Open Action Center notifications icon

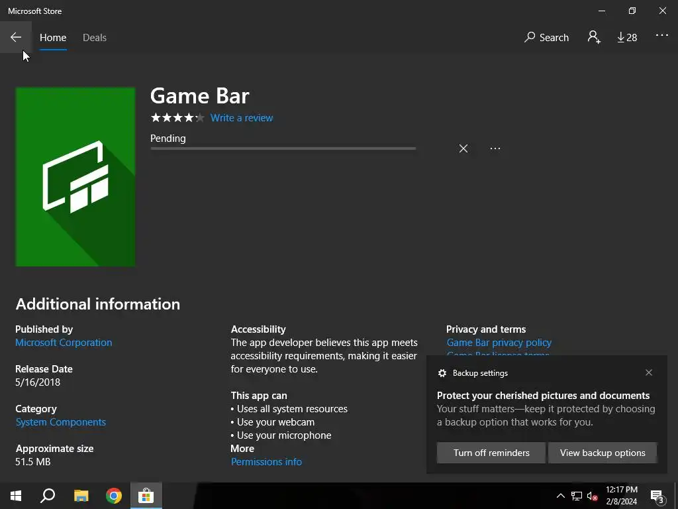pyautogui.click(x=657, y=496)
